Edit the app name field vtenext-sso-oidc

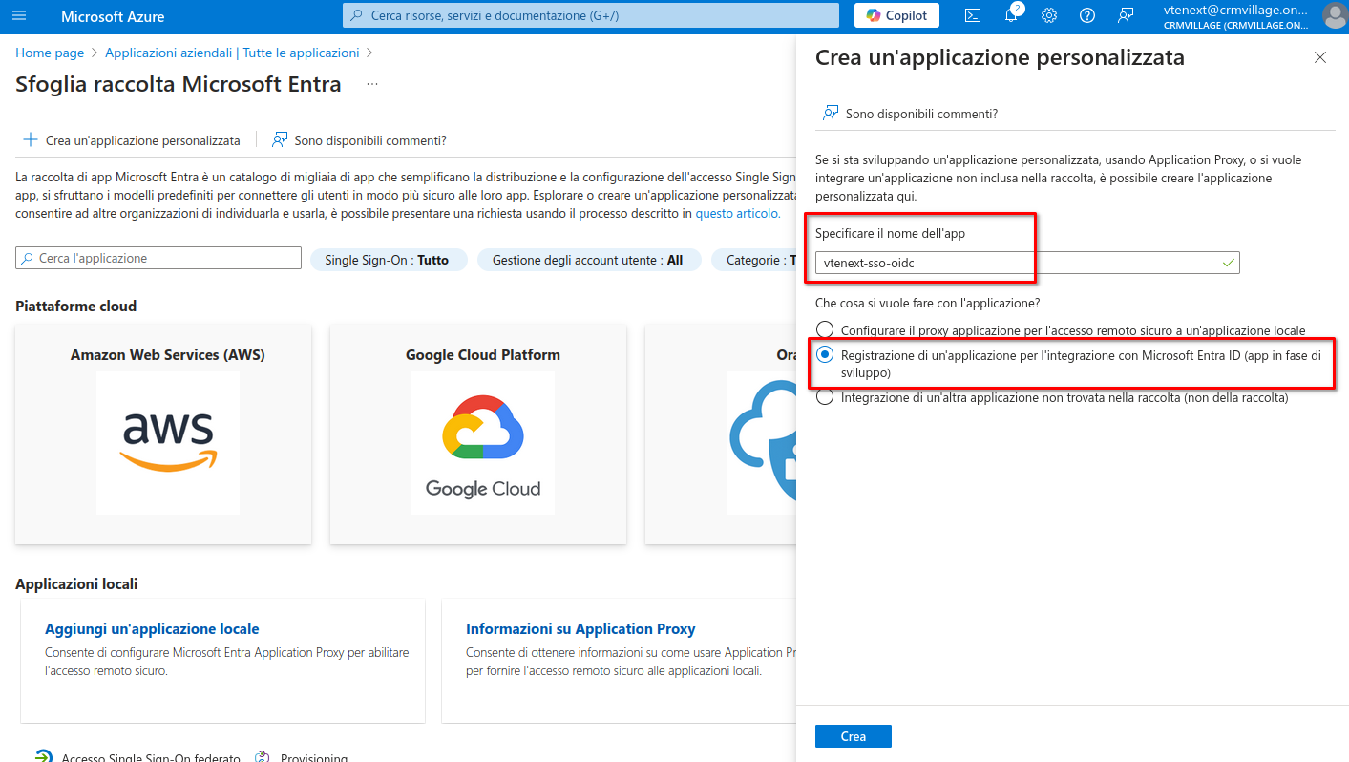1027,263
